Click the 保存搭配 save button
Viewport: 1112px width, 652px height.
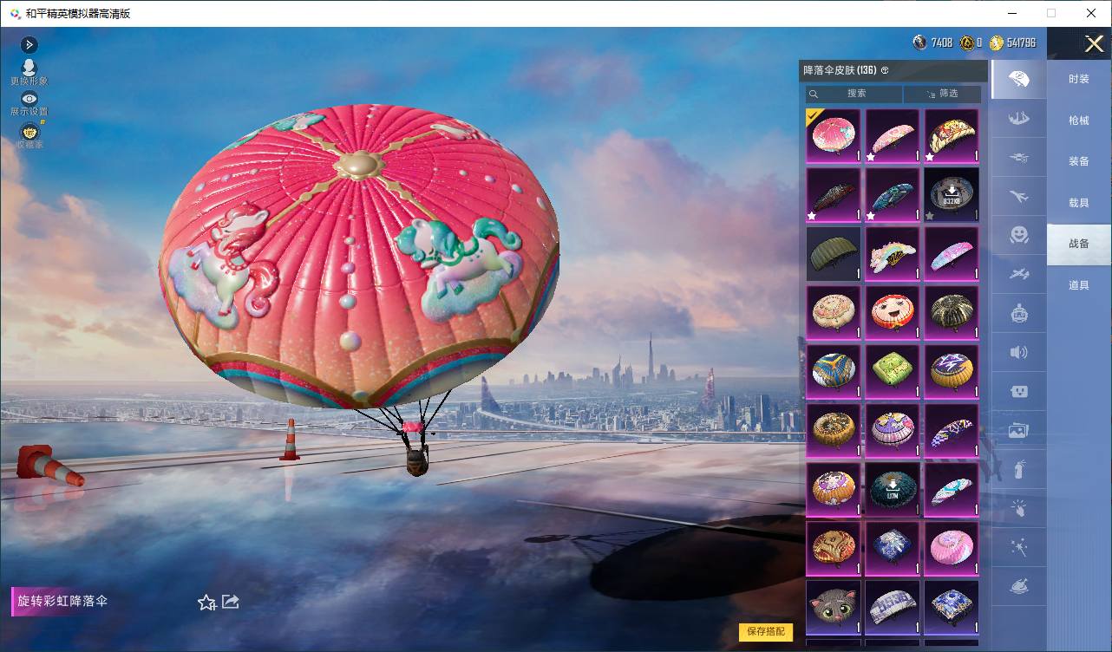point(766,632)
